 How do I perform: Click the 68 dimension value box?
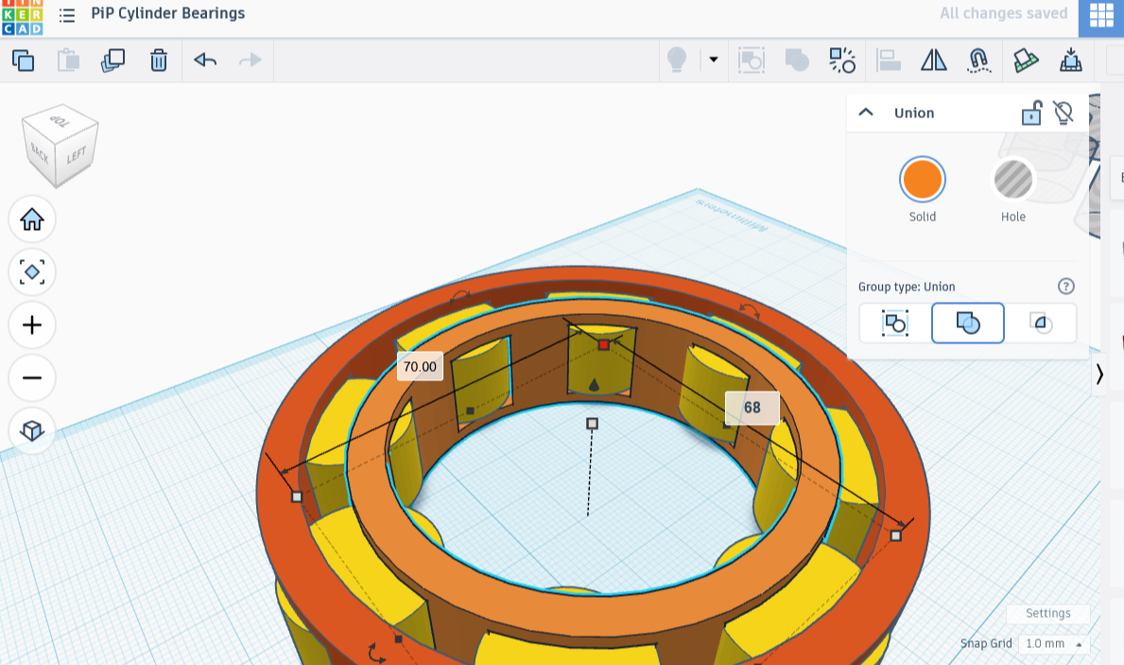point(752,408)
